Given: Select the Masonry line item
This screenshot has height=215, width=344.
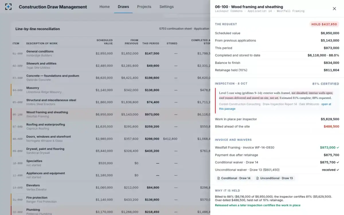Looking at the screenshot, I should tap(111, 90).
